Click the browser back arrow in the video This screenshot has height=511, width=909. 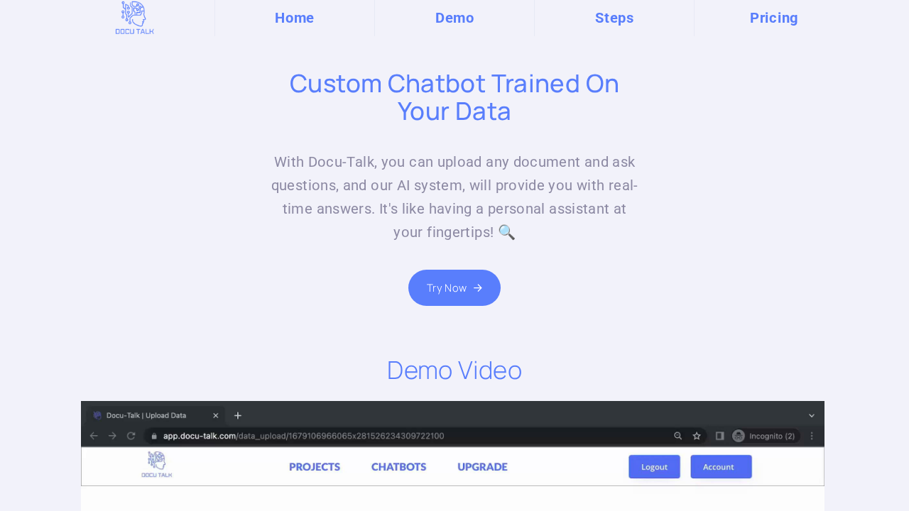pyautogui.click(x=94, y=436)
